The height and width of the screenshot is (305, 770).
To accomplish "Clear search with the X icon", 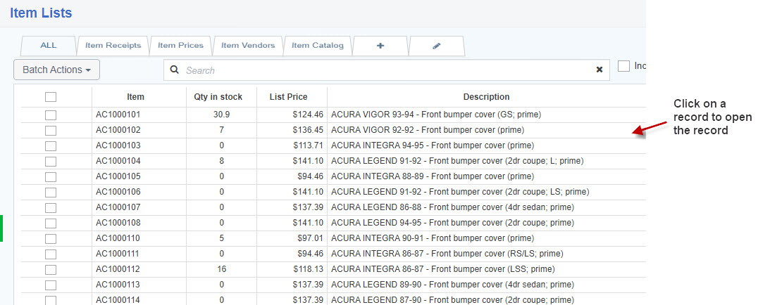I will (x=600, y=70).
